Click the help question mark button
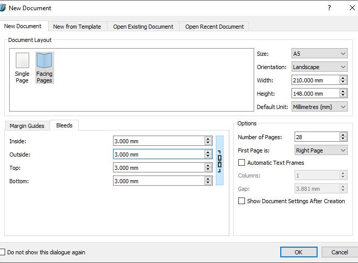 click(329, 8)
